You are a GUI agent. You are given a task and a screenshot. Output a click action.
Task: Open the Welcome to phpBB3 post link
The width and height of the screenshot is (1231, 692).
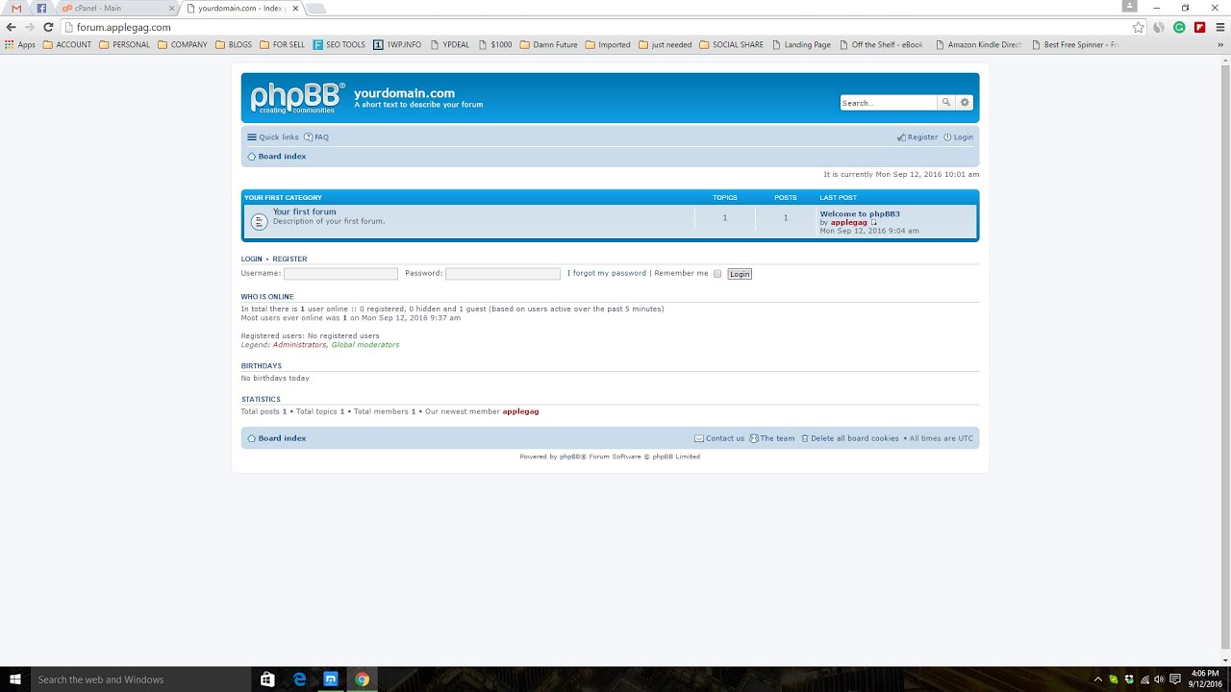tap(859, 213)
